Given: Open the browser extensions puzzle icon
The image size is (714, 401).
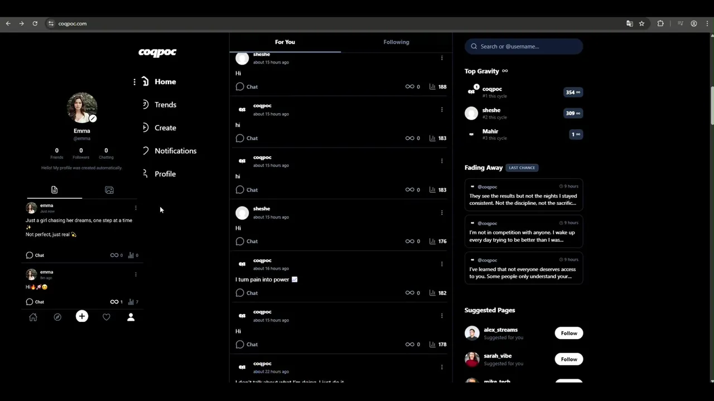Looking at the screenshot, I should coord(660,23).
